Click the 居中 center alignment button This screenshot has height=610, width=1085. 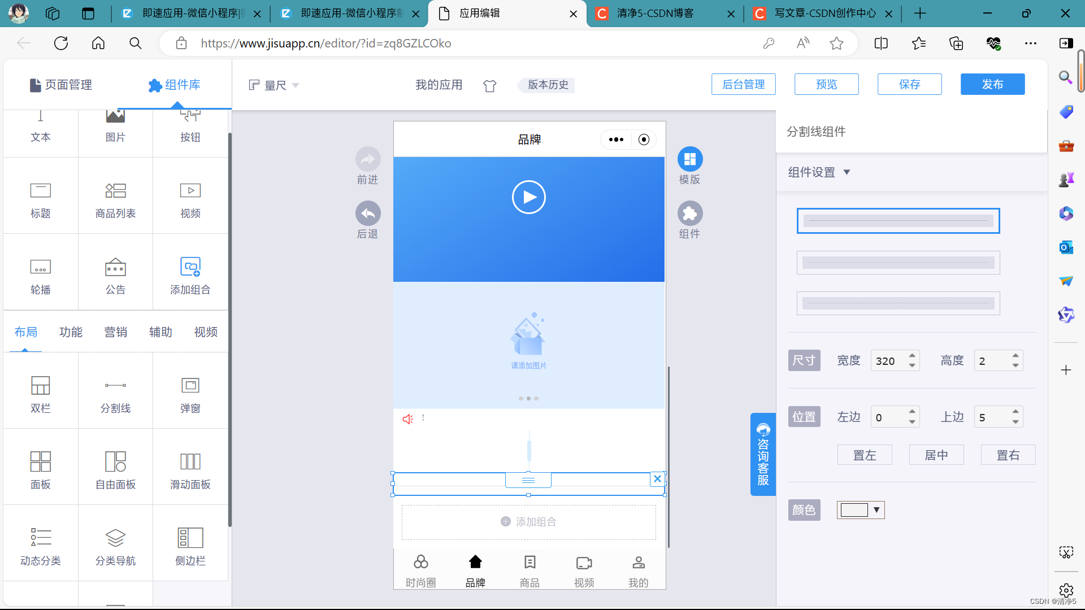tap(936, 455)
